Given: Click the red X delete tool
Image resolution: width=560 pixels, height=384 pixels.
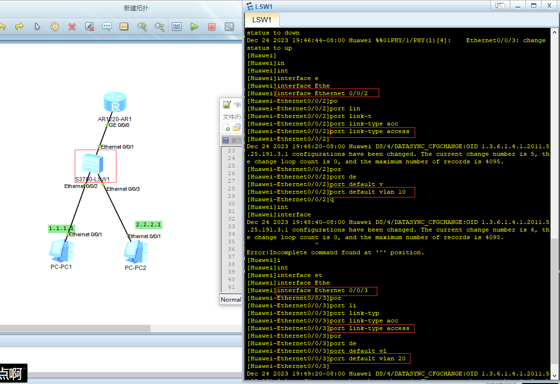Looking at the screenshot, I should coord(72,27).
